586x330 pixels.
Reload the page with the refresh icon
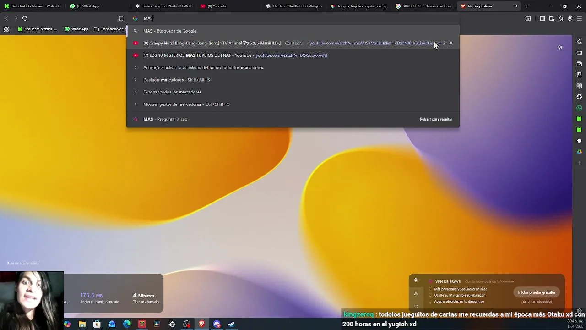point(25,18)
